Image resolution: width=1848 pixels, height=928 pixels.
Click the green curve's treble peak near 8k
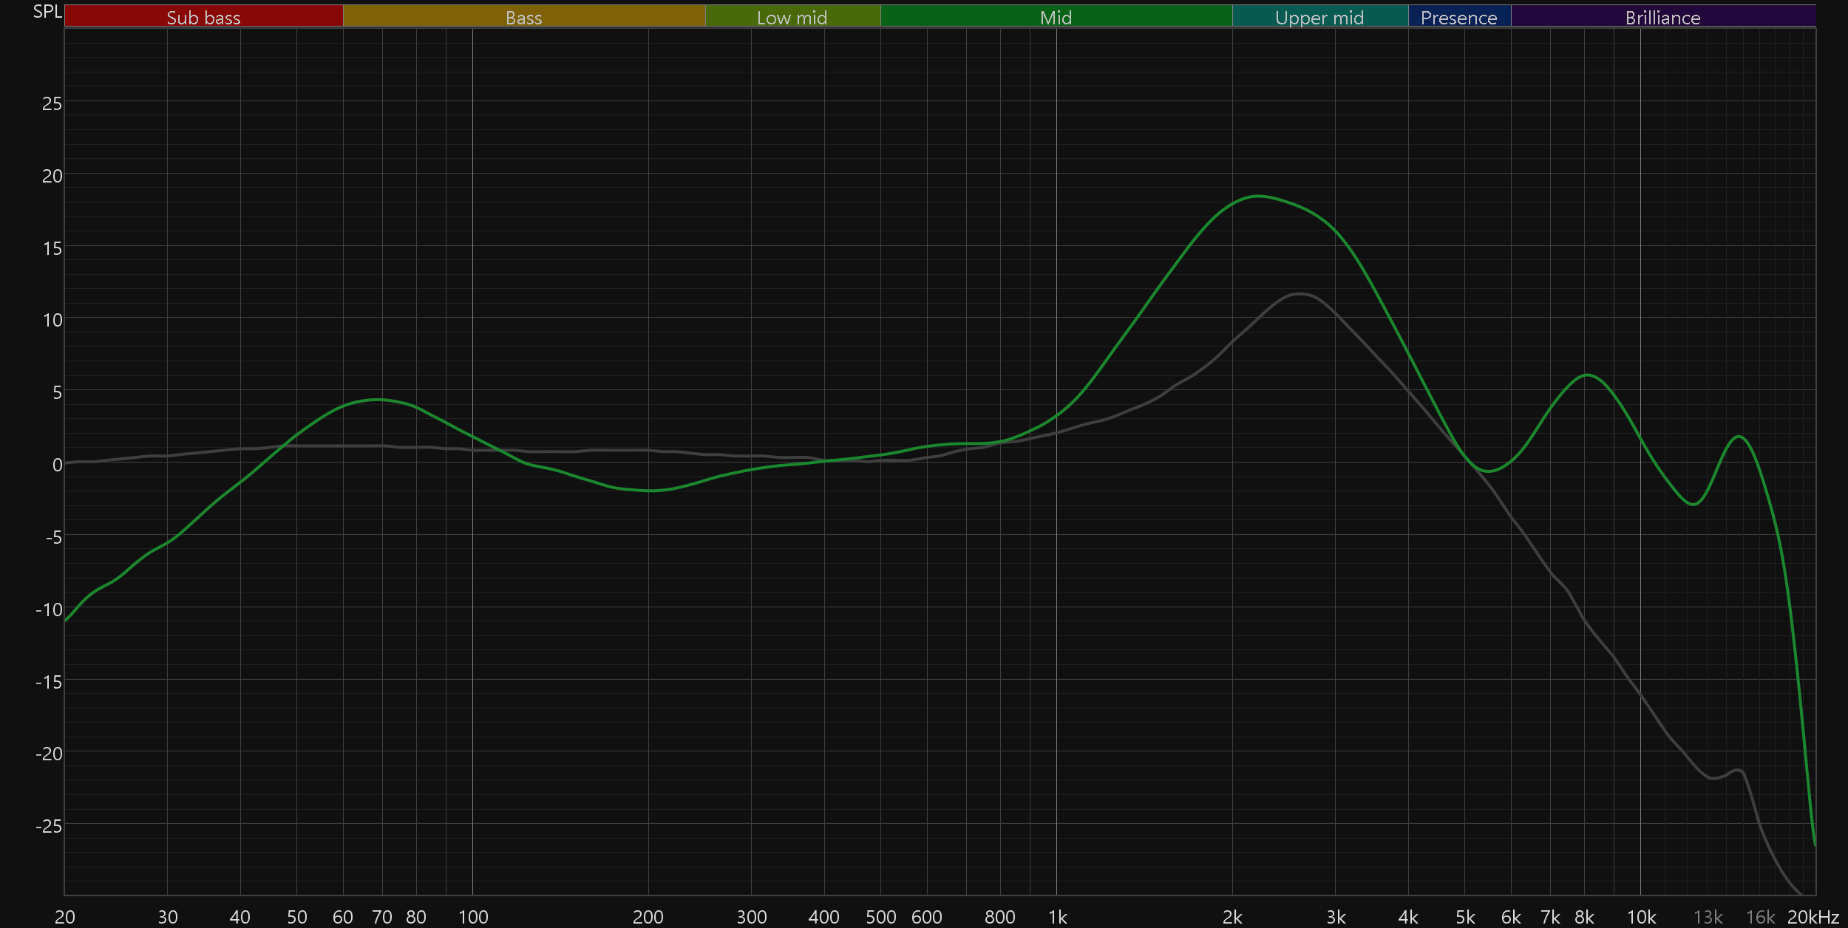pos(1586,375)
